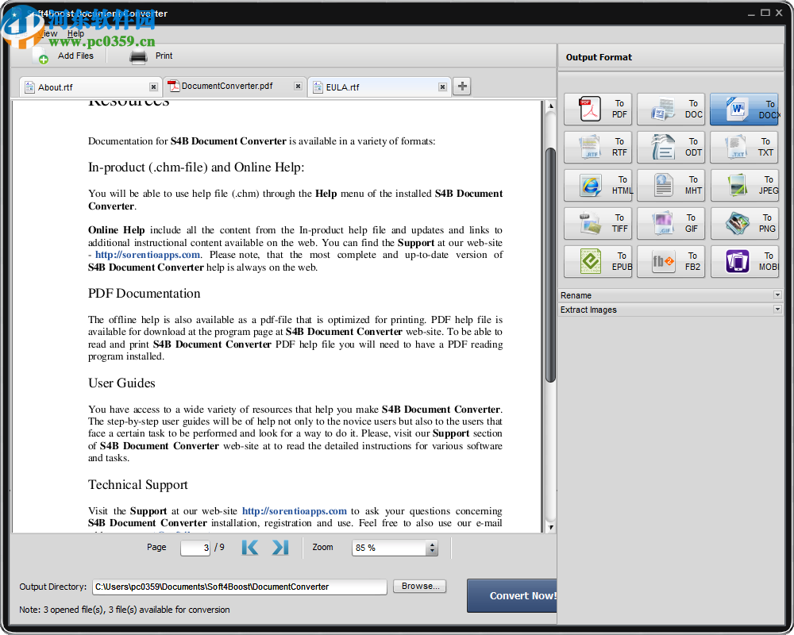Increase zoom with the up stepper arrow

[x=433, y=544]
